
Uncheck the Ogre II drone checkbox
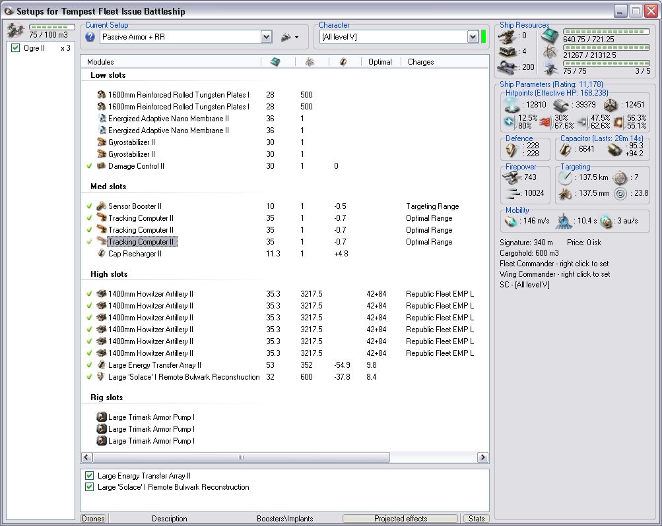[x=16, y=47]
